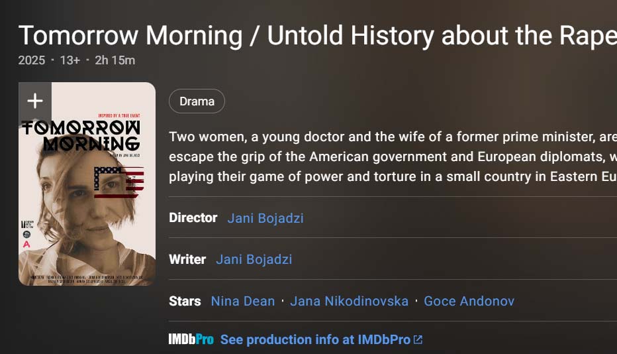Open Jana Nikodinovska's profile
The image size is (617, 354).
tap(349, 301)
